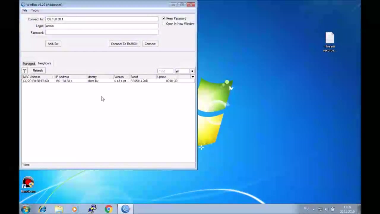This screenshot has height=214, width=380.
Task: Click the Connect To RoMON button
Action: pos(124,44)
